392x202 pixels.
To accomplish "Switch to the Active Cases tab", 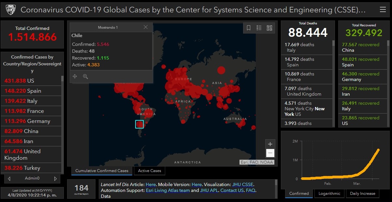I will click(149, 170).
